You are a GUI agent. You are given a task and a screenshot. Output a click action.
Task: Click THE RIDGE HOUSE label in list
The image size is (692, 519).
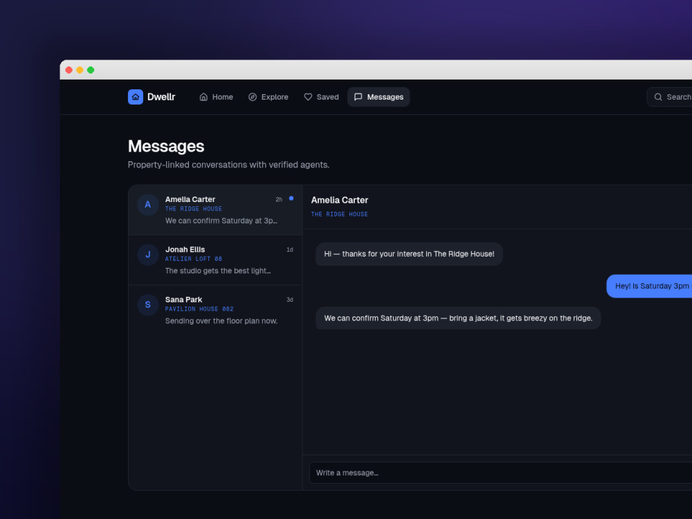coord(193,209)
